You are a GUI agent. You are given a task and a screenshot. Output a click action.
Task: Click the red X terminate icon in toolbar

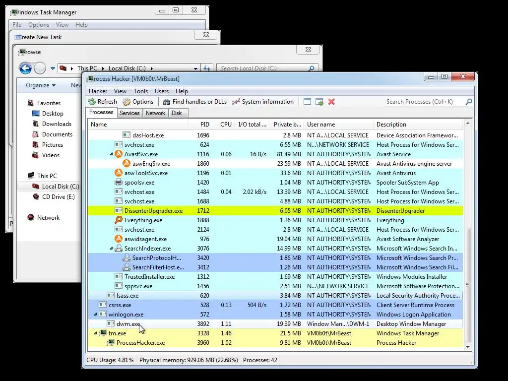331,102
